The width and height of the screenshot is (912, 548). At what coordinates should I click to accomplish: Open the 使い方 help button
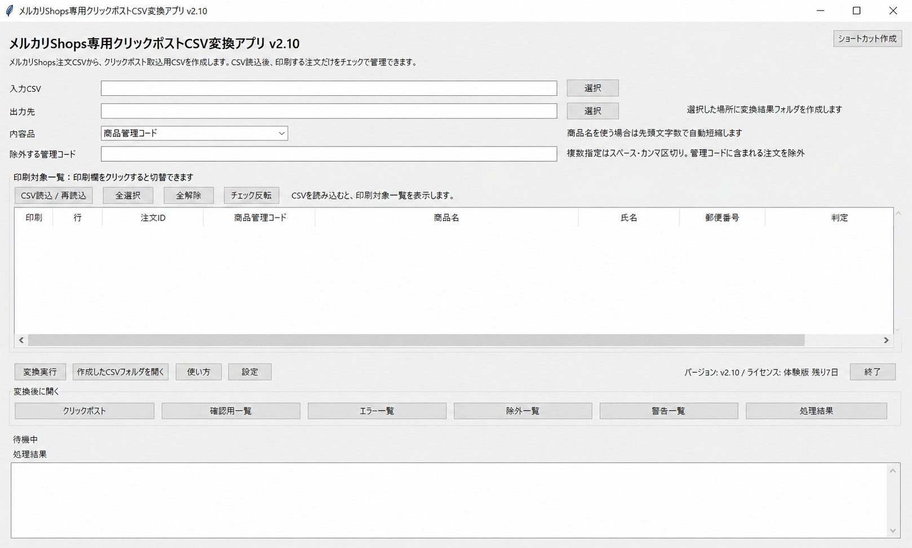(198, 372)
